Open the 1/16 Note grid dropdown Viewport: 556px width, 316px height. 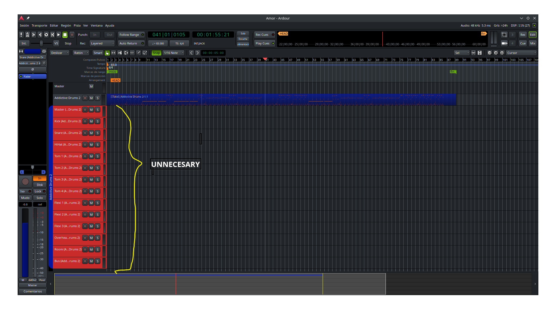174,53
